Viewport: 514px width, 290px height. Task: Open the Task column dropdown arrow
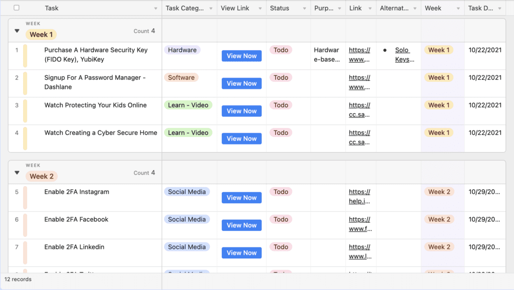[156, 9]
